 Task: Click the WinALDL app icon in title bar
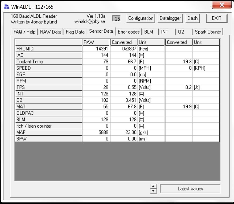6,6
